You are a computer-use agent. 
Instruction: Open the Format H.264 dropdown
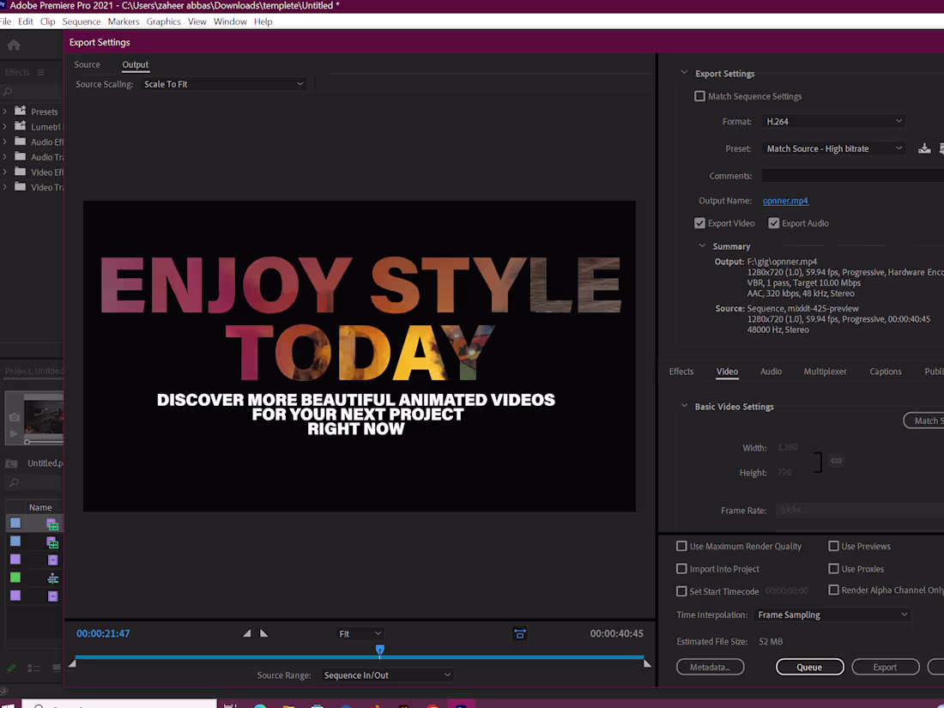point(834,122)
